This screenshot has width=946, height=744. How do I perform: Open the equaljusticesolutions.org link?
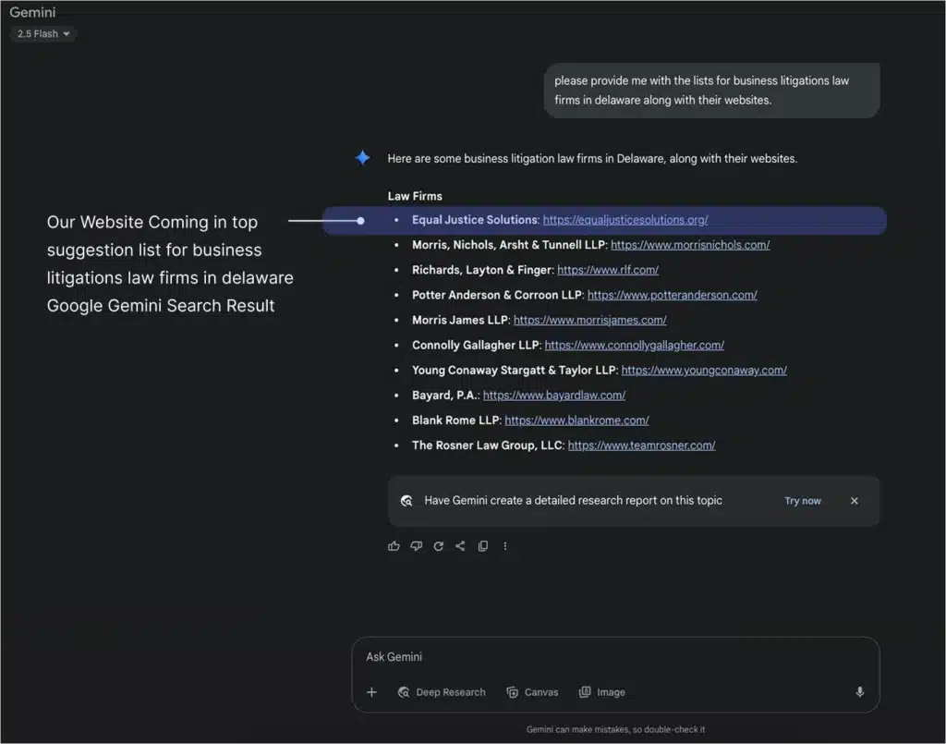pyautogui.click(x=625, y=220)
